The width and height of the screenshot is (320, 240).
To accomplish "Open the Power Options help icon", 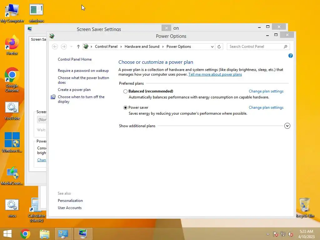I will click(291, 56).
